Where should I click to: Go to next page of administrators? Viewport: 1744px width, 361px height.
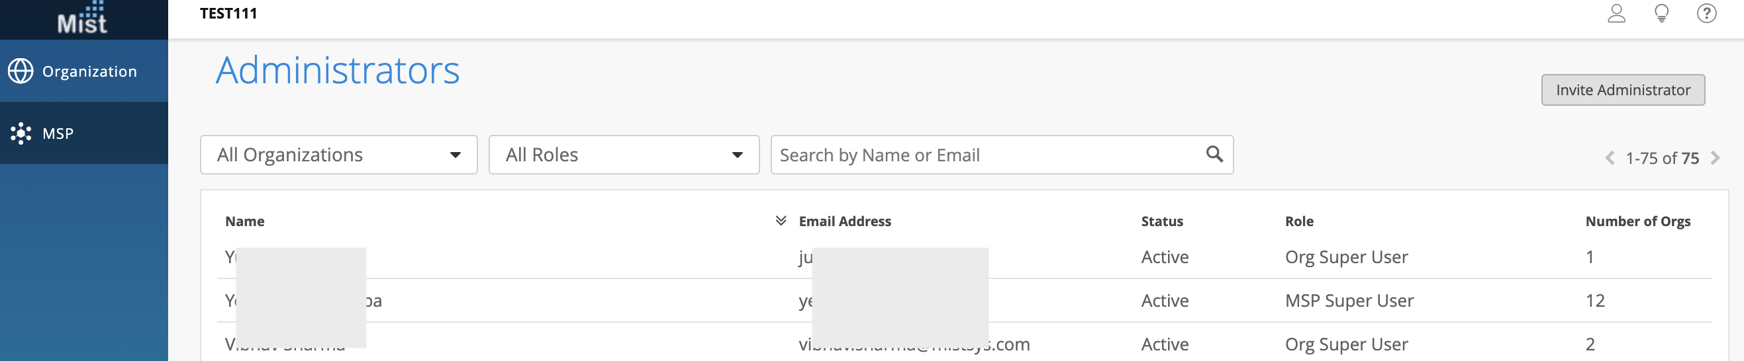point(1715,158)
